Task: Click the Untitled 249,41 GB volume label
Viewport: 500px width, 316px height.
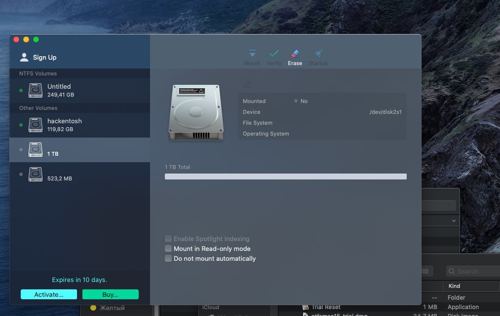Action: (x=61, y=91)
